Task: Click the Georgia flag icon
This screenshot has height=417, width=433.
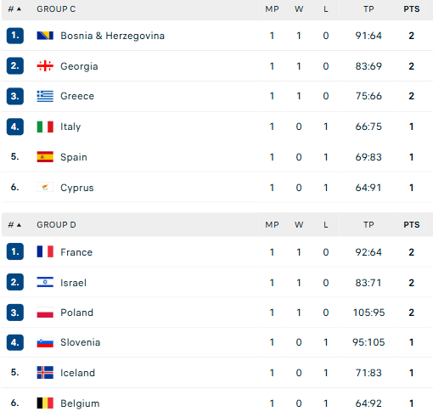Action: (45, 66)
